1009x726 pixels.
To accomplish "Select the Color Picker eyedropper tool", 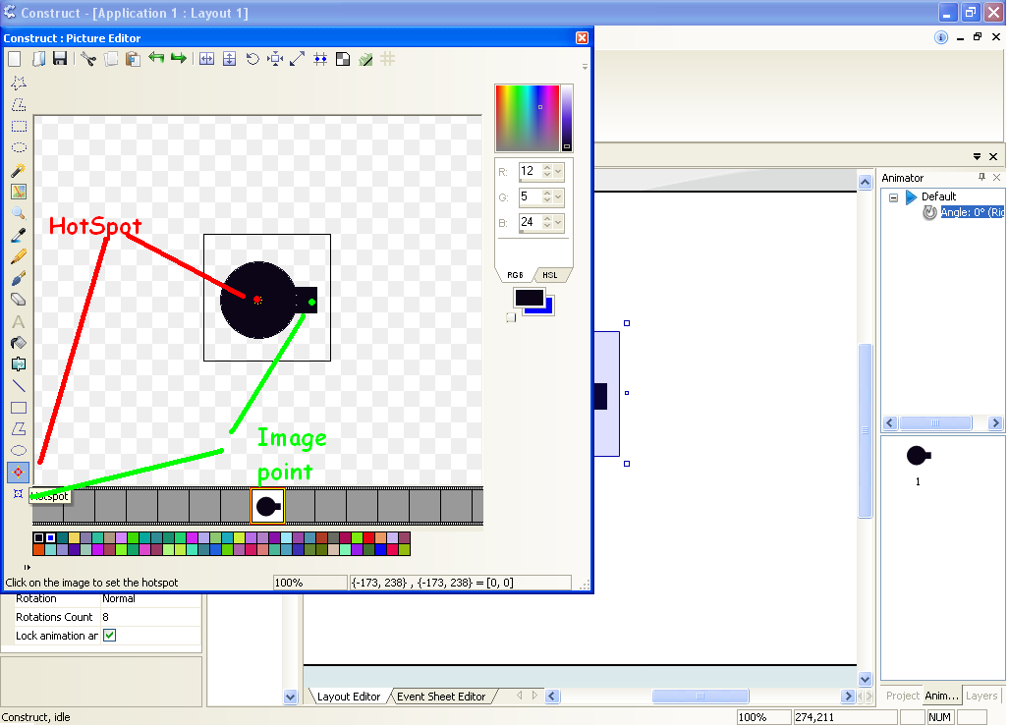I will [18, 235].
